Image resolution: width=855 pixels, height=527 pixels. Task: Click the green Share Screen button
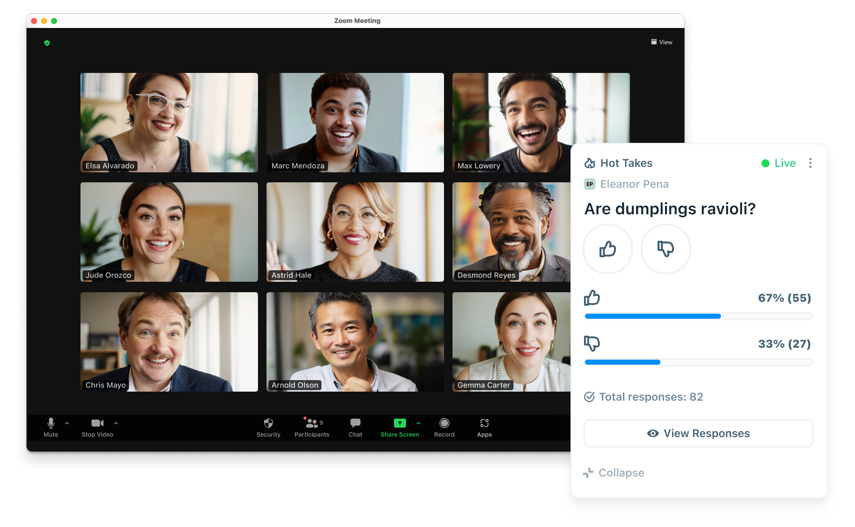point(400,428)
